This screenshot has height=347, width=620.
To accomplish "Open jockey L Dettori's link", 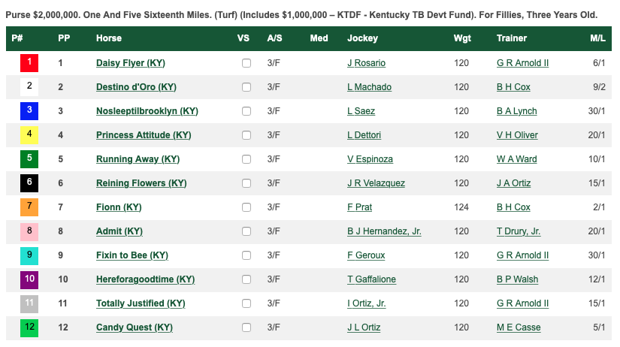I will pos(364,135).
